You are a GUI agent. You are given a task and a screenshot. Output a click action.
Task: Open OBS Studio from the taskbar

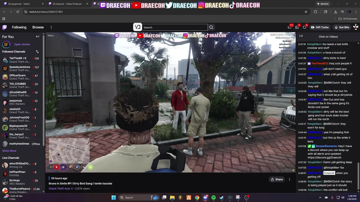pos(246,198)
